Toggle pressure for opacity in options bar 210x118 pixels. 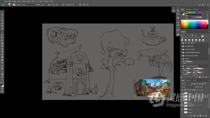tap(49, 5)
